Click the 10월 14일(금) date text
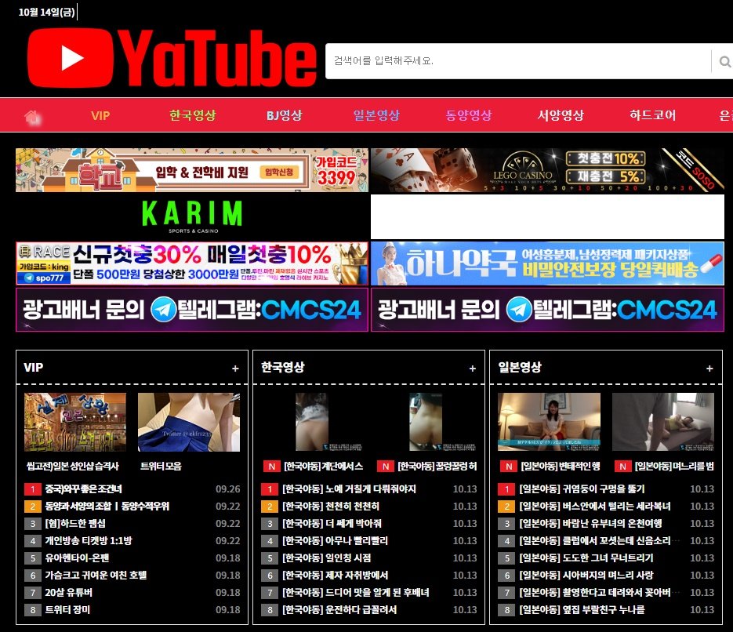This screenshot has height=632, width=733. pos(46,13)
